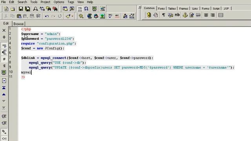
Task: Switch to the Browse tab
Action: pyautogui.click(x=18, y=24)
